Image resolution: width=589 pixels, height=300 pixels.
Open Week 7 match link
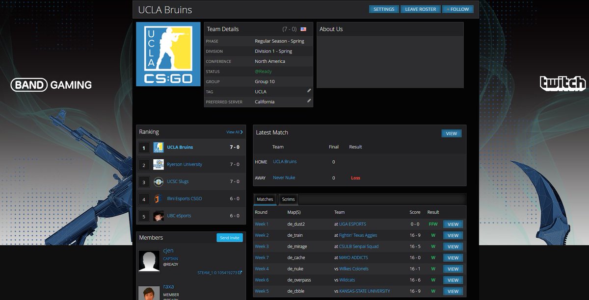click(x=262, y=258)
